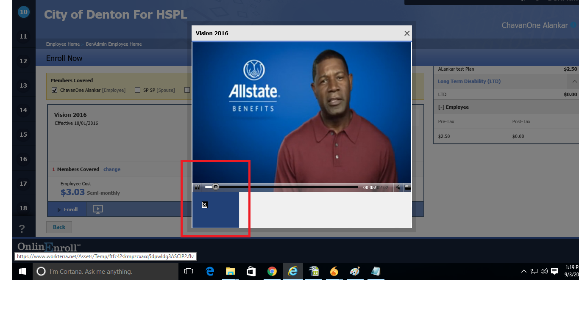Click the Post-Tax $0.00 amount

point(518,136)
